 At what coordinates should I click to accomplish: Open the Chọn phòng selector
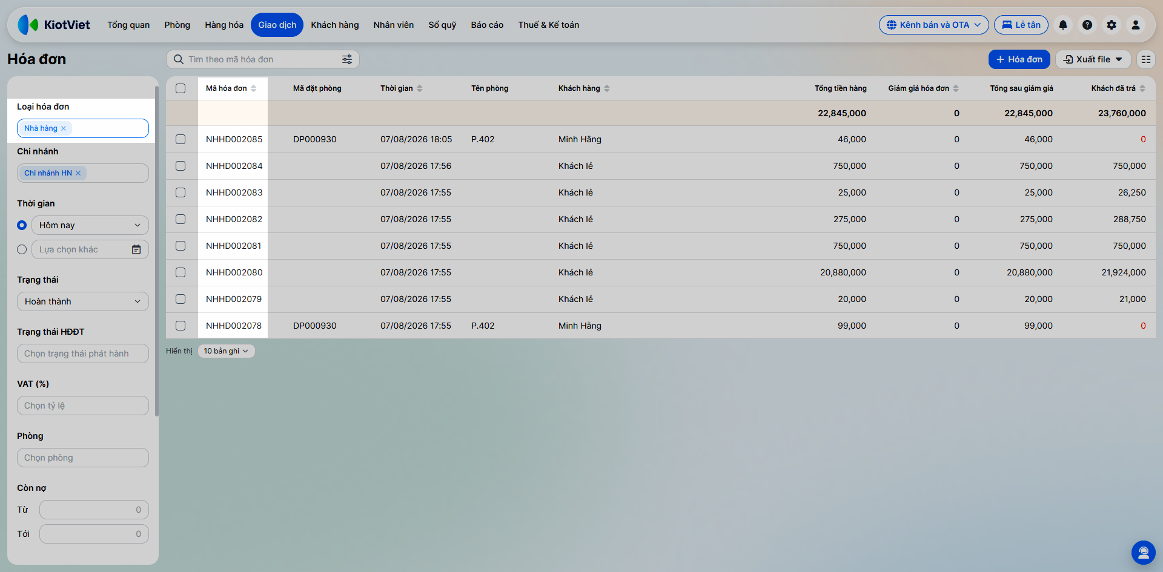(83, 458)
